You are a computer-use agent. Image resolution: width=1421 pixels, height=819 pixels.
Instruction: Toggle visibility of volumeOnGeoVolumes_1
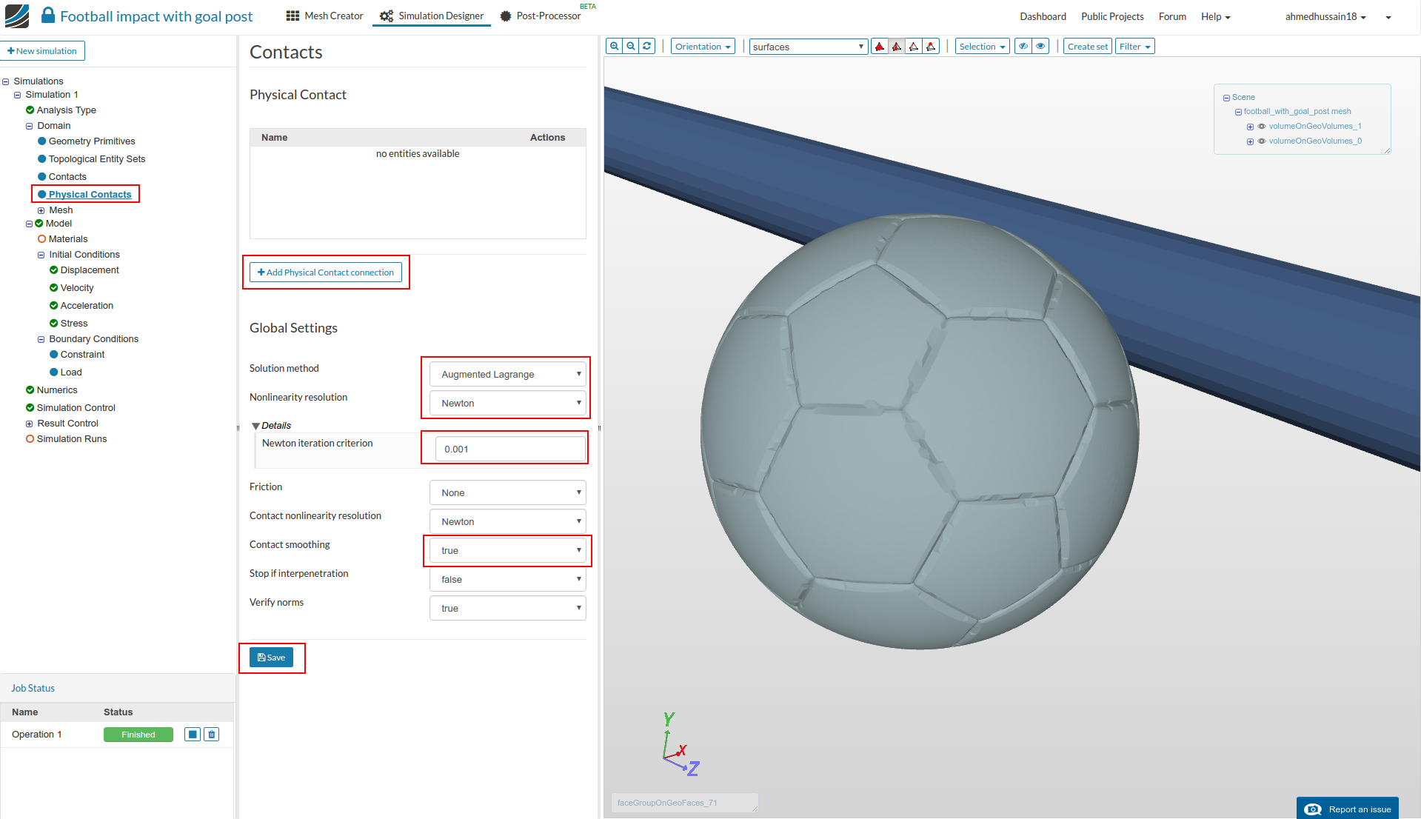(x=1261, y=126)
